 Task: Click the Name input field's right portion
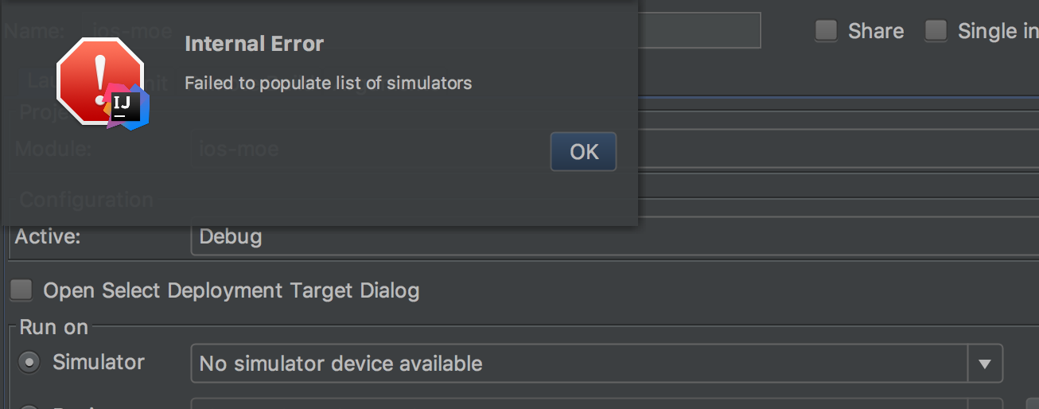pos(700,30)
